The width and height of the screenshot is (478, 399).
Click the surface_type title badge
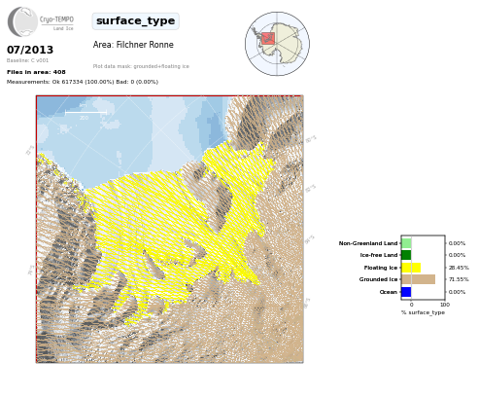135,21
